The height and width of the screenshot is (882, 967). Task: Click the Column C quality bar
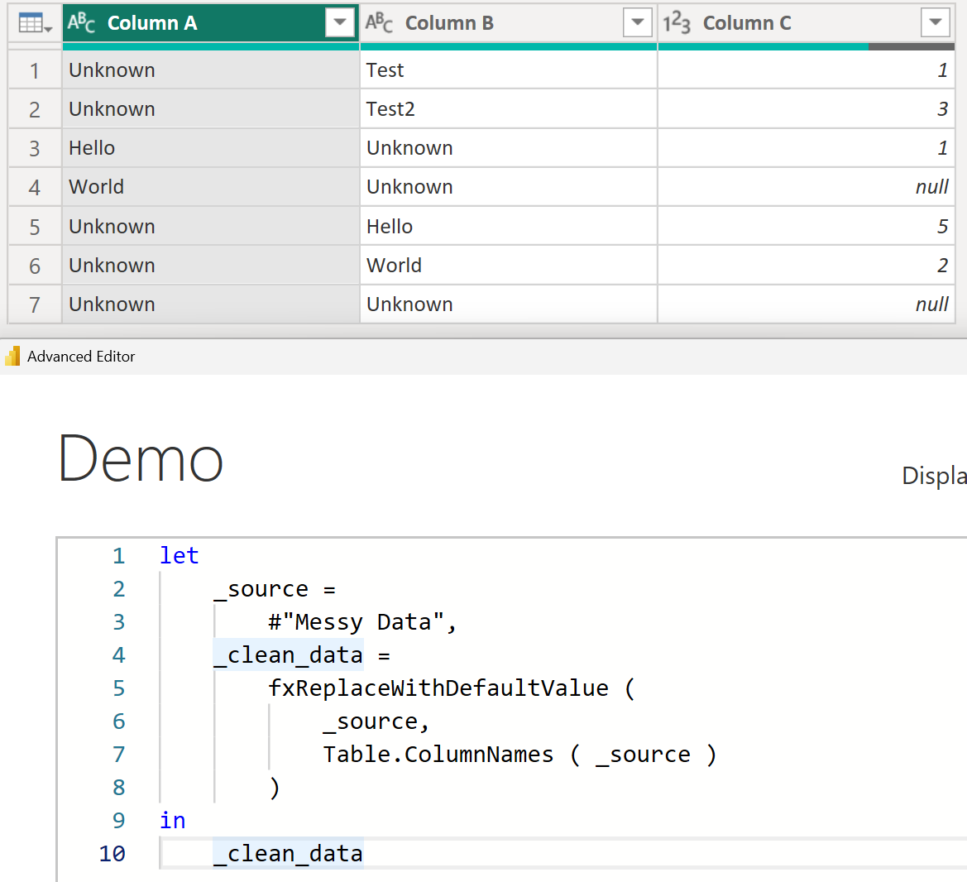click(x=806, y=47)
